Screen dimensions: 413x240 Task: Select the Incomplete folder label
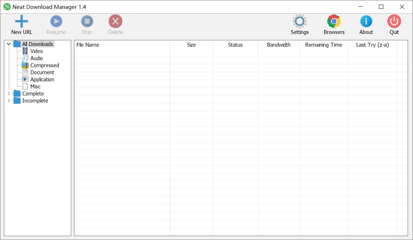click(35, 101)
